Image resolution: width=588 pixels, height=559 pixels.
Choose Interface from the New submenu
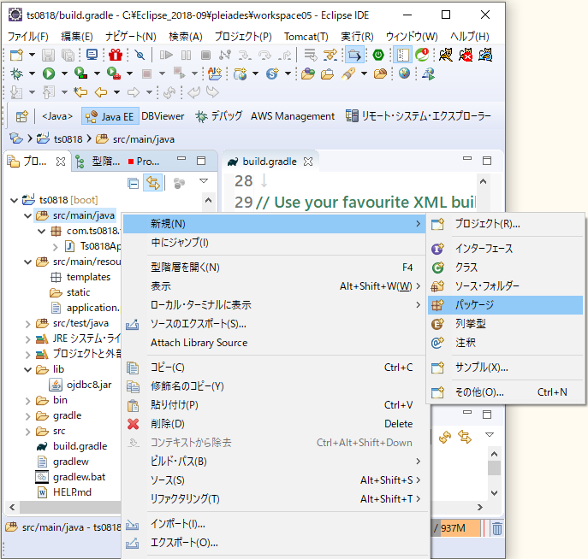(505, 249)
